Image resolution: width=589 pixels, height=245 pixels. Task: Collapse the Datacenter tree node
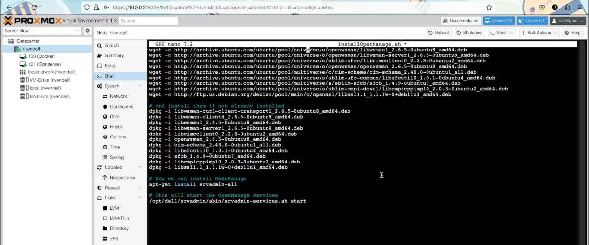pyautogui.click(x=5, y=41)
